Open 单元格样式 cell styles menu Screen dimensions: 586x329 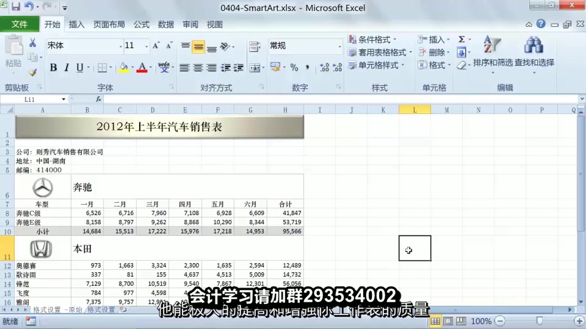pyautogui.click(x=376, y=65)
